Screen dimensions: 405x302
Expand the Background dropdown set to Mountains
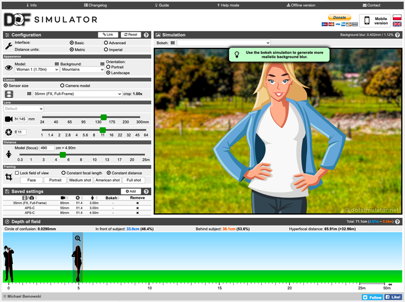[x=83, y=70]
